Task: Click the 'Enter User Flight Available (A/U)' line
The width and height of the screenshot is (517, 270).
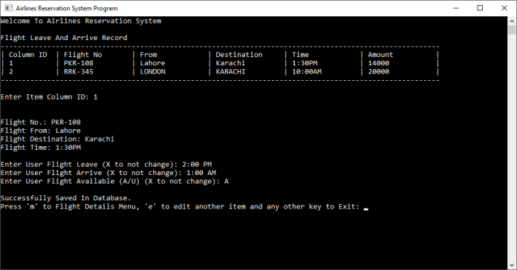Action: (114, 182)
